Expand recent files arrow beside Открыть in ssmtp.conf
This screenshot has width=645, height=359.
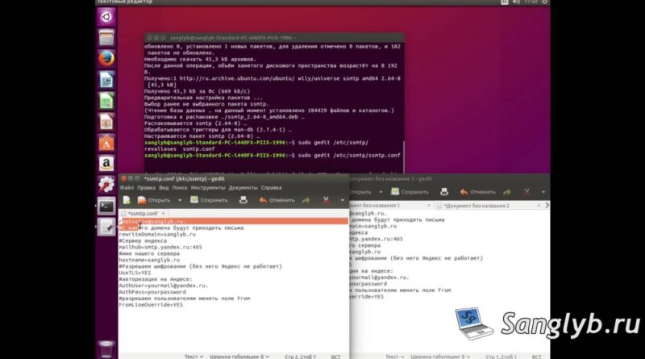180,201
